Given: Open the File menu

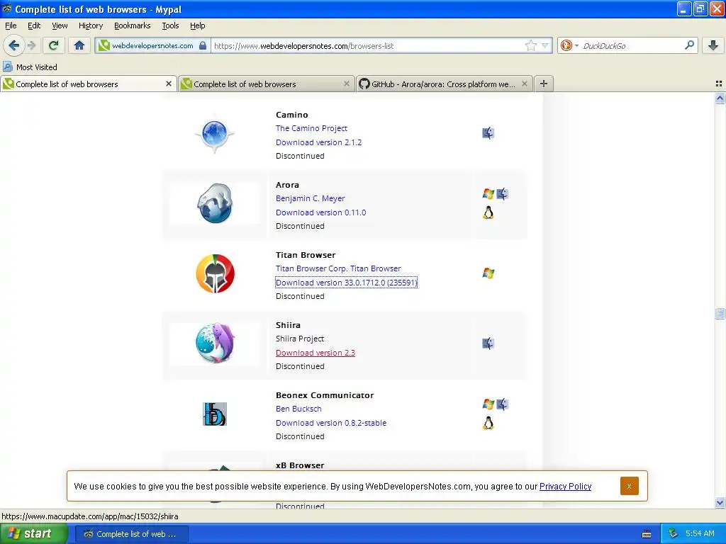Looking at the screenshot, I should click(11, 25).
